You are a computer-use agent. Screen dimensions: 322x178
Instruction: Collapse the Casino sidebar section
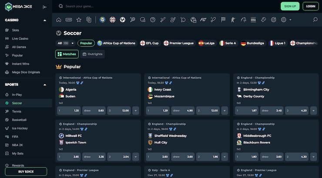pos(45,20)
